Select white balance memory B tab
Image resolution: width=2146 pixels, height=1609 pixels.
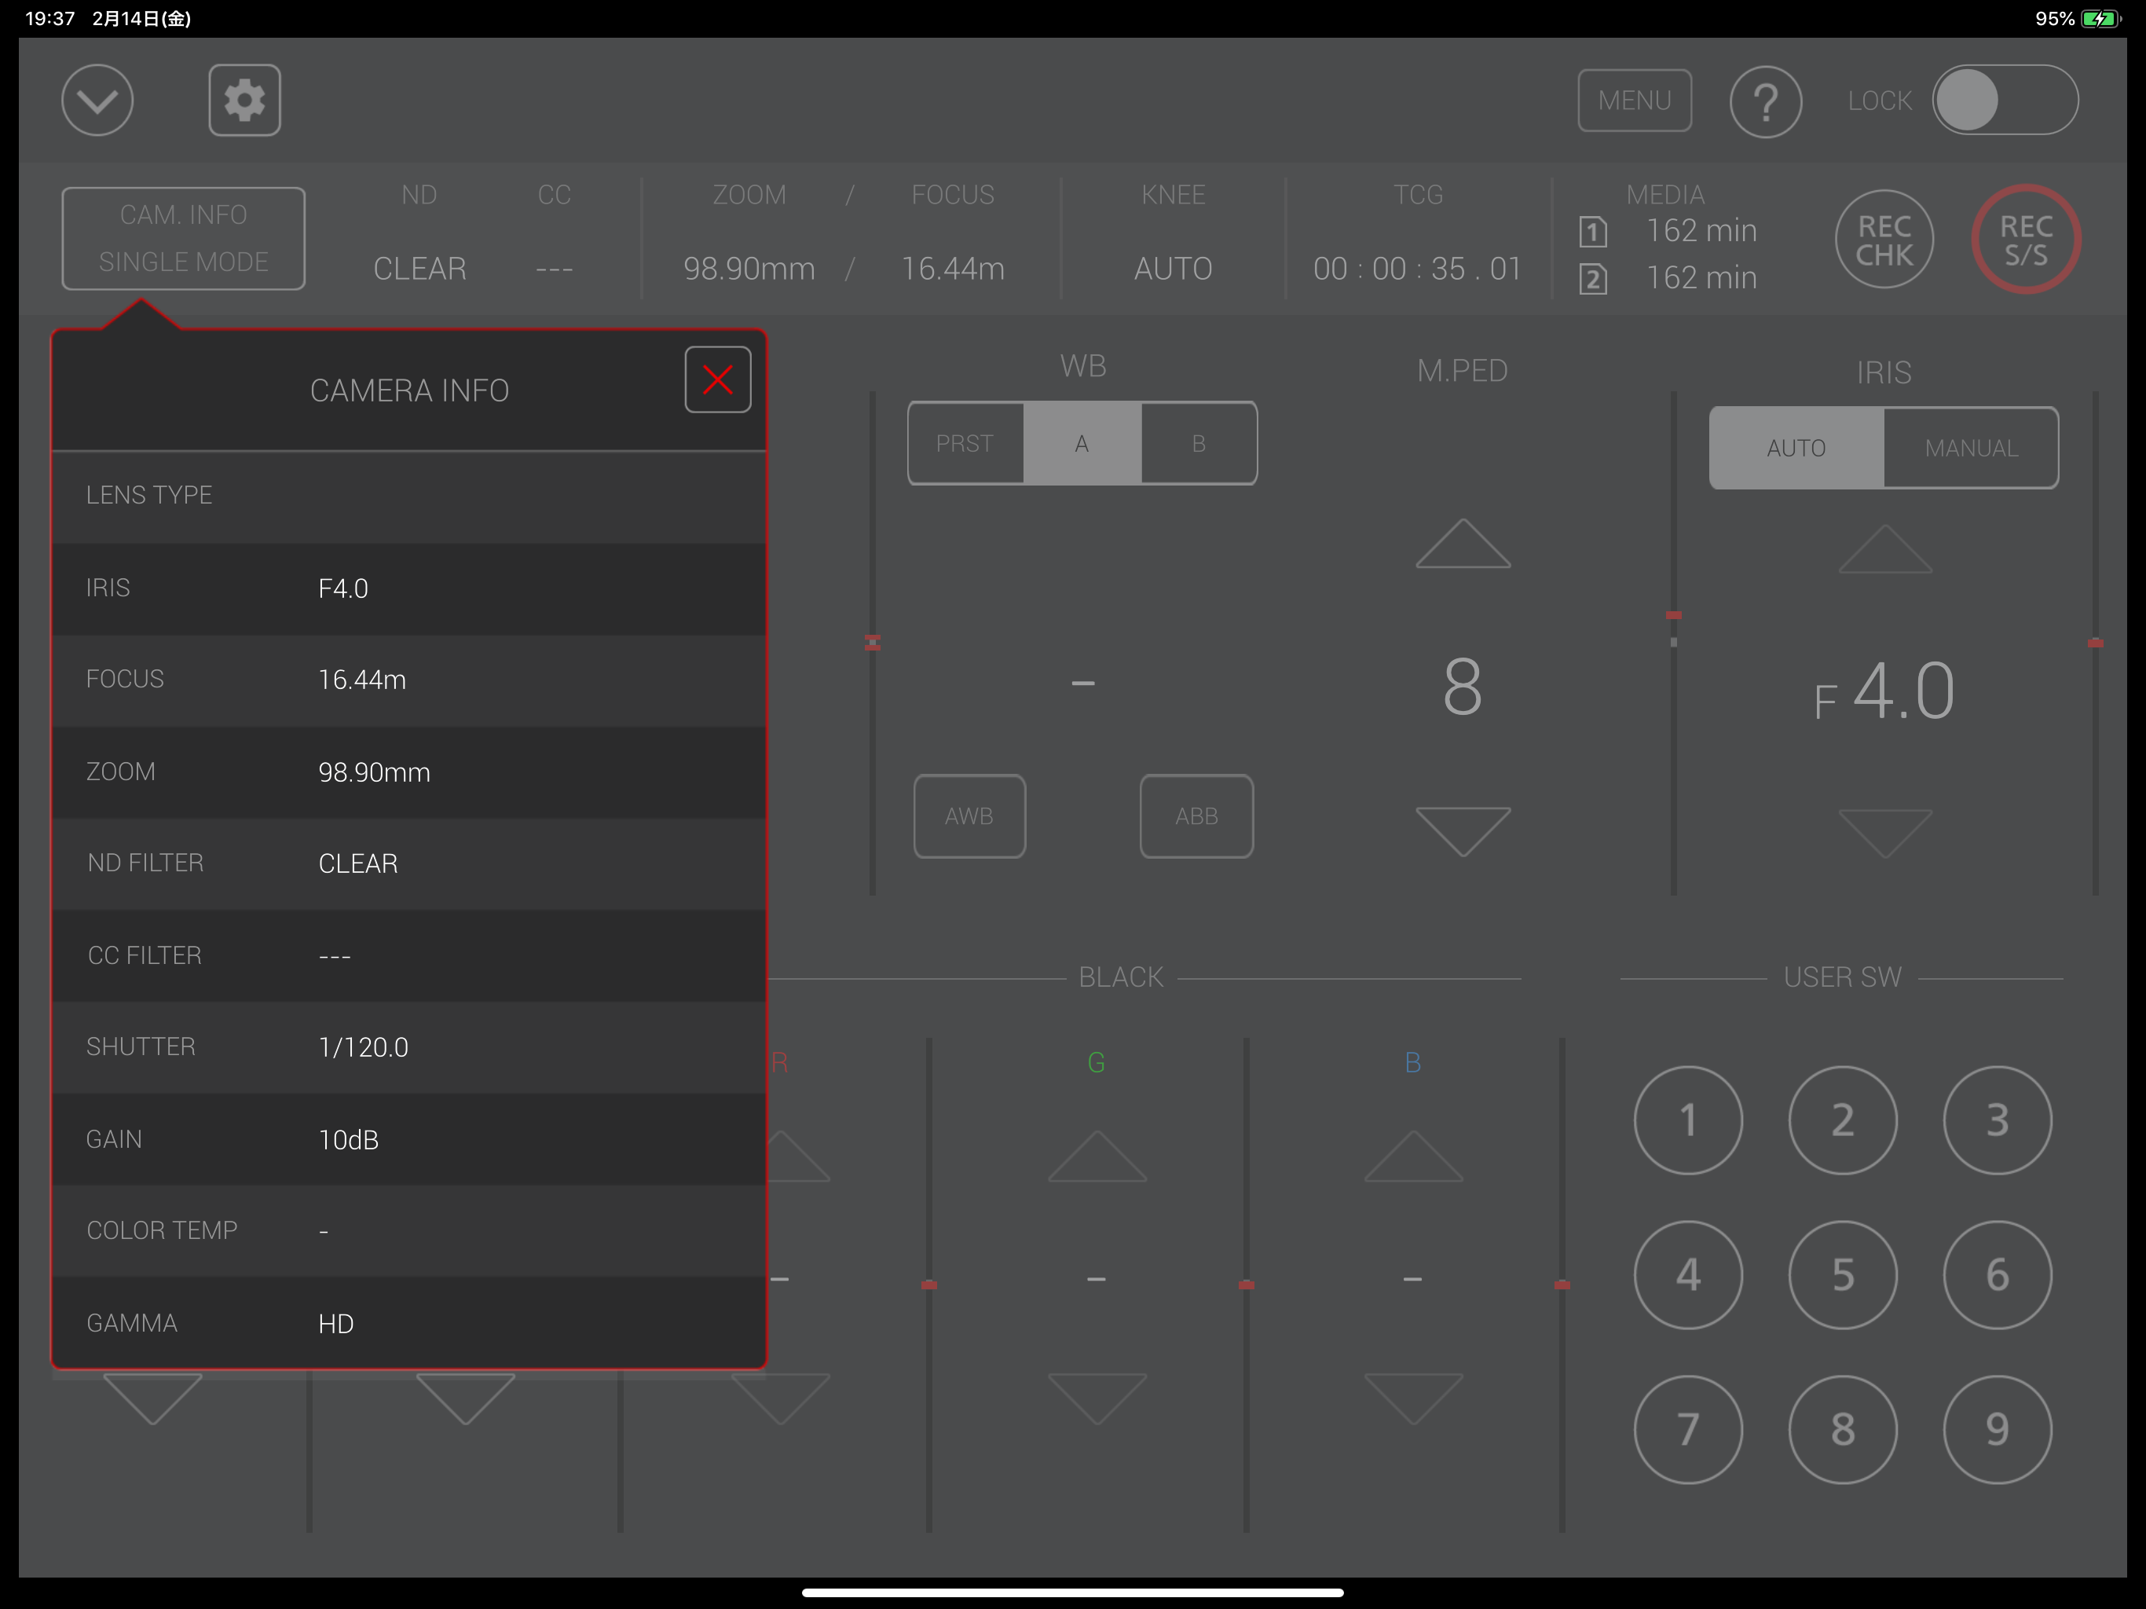pos(1199,443)
